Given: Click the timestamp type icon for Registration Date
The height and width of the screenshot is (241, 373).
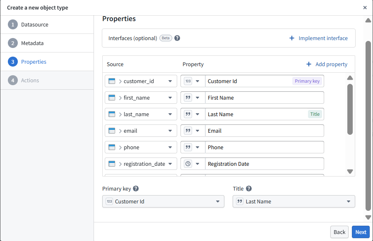Looking at the screenshot, I should [188, 164].
